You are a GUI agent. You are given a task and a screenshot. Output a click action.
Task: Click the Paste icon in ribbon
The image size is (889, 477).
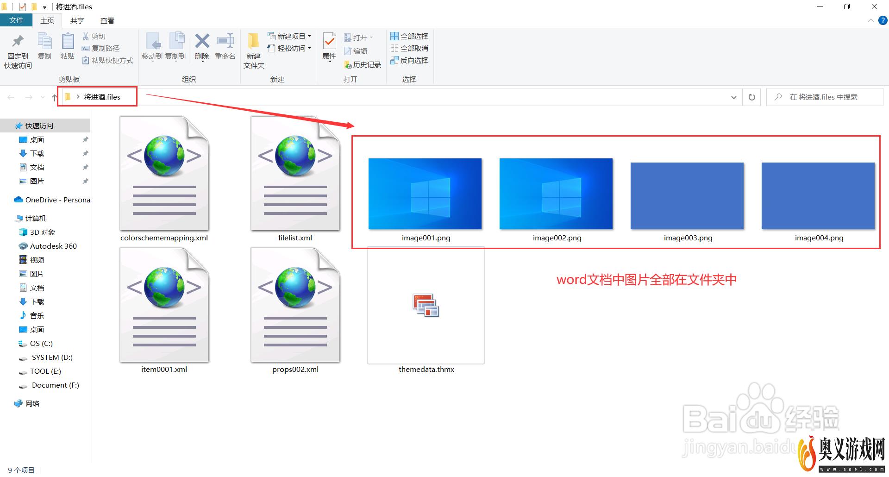pyautogui.click(x=68, y=46)
